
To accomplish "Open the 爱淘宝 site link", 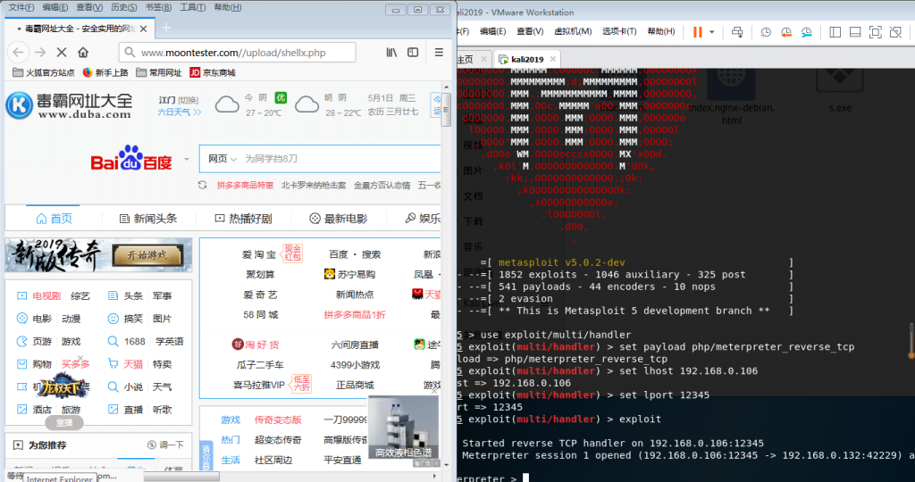I will [259, 254].
